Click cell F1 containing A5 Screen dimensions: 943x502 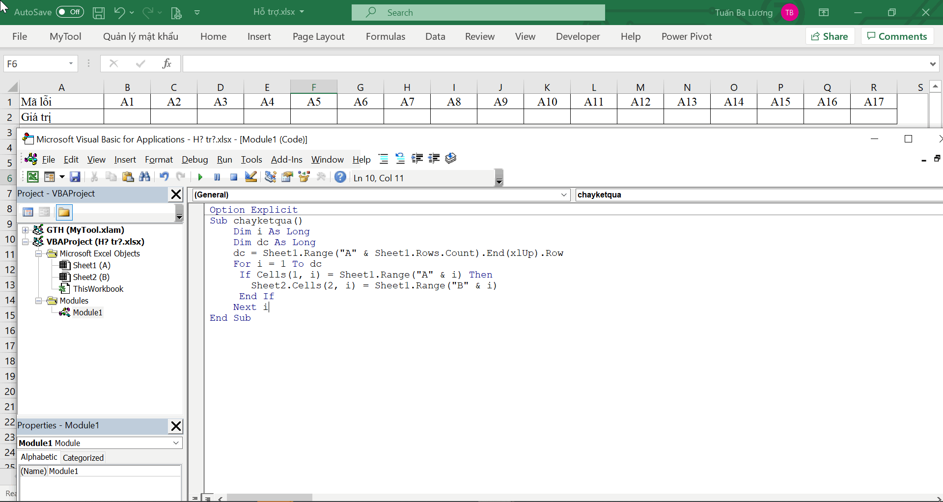(314, 102)
